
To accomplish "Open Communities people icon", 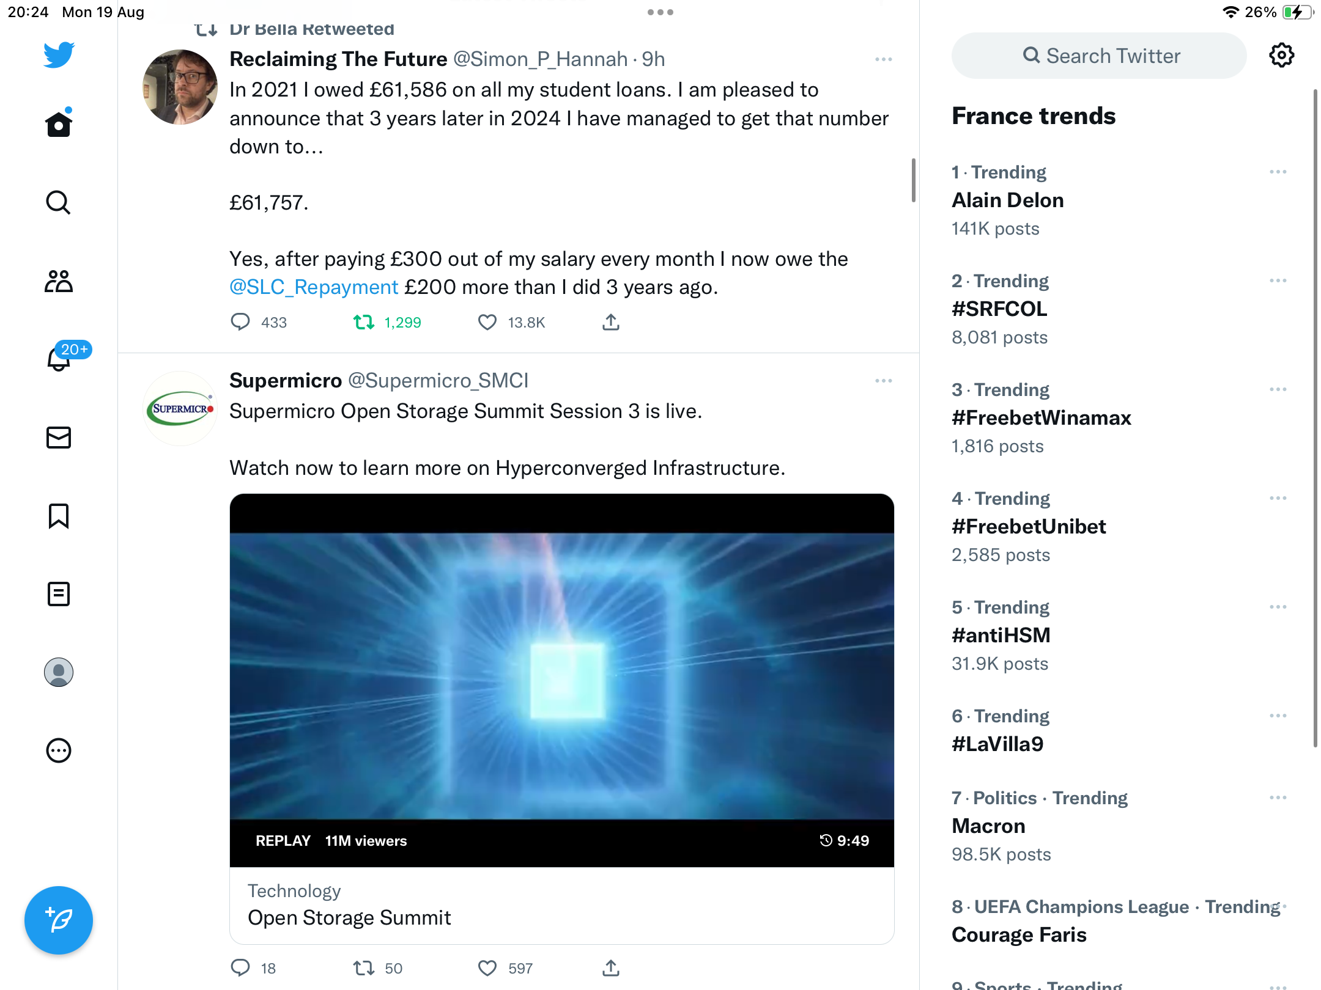I will point(59,281).
